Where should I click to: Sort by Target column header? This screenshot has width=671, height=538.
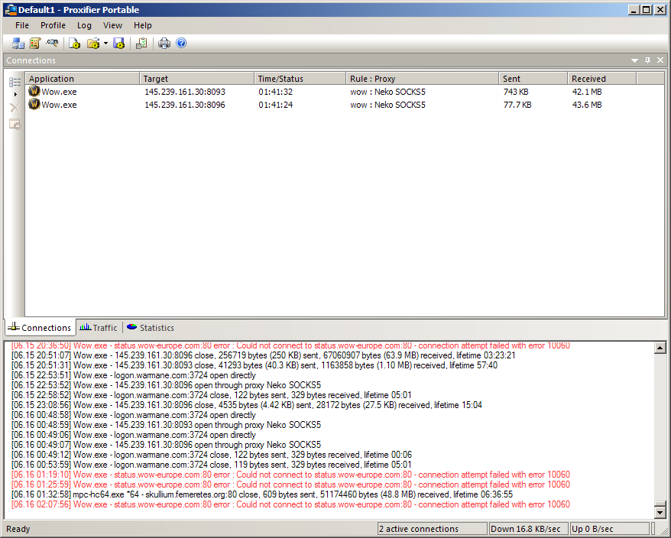click(197, 79)
